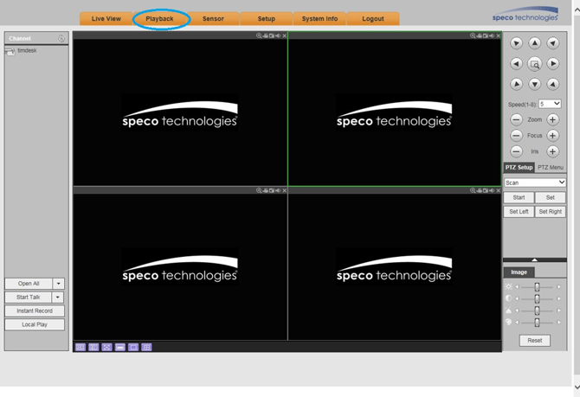Image resolution: width=580 pixels, height=397 pixels.
Task: Reset image settings with Reset button
Action: pyautogui.click(x=534, y=341)
